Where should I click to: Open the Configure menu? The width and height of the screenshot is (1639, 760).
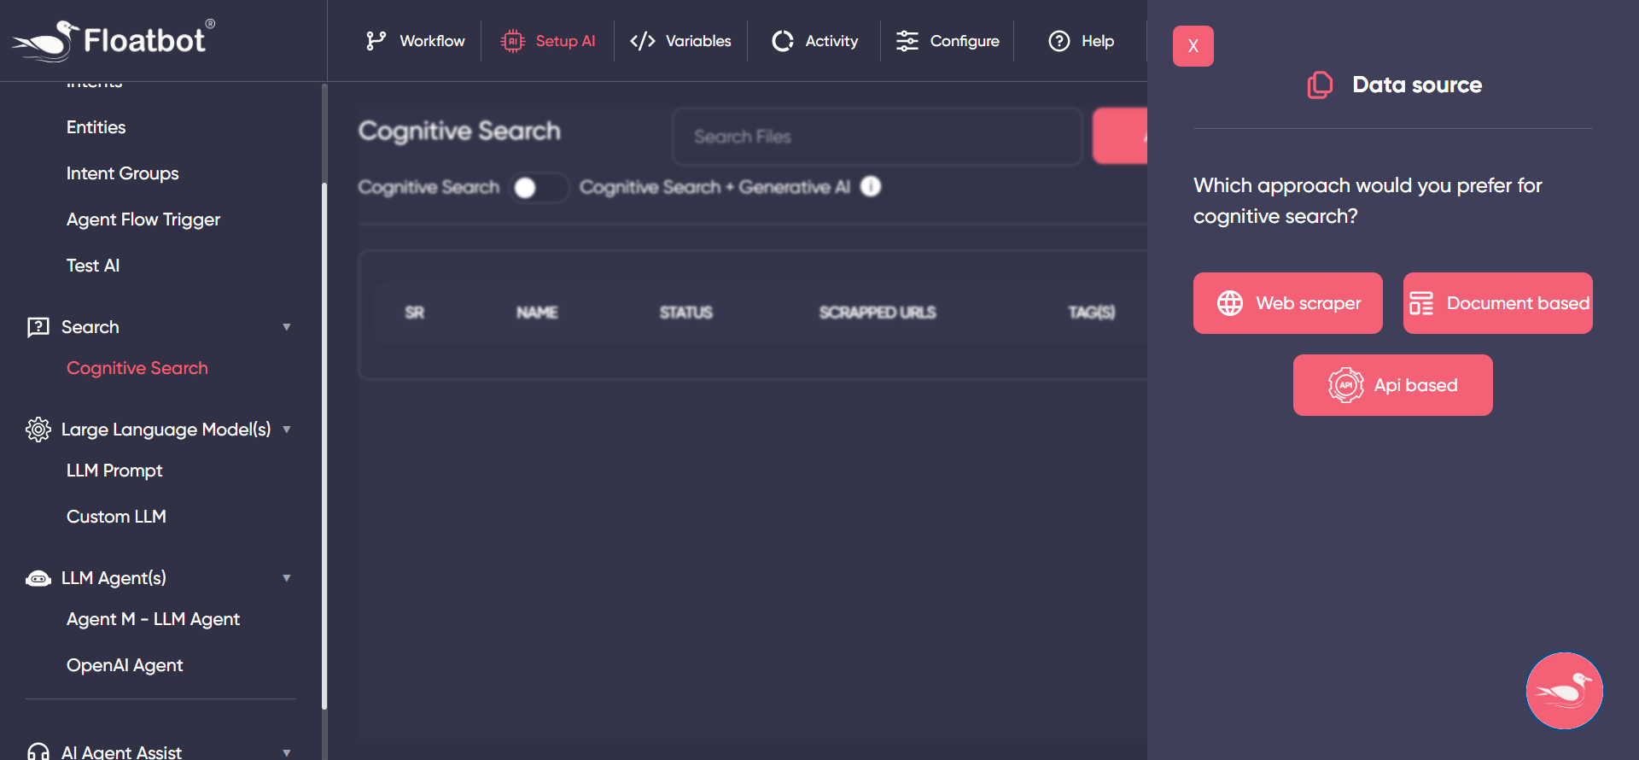948,41
